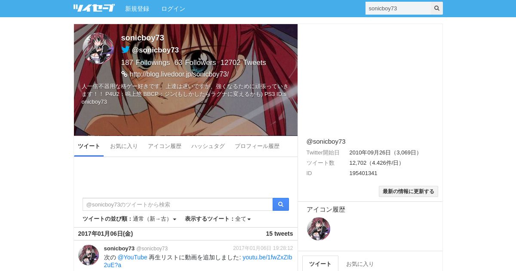Open the youtu.be/1fwZxZIb2uE?a tweet link

click(198, 261)
